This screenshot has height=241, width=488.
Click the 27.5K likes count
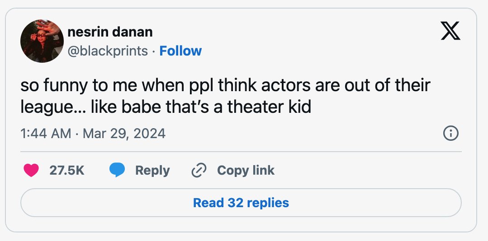coord(67,170)
